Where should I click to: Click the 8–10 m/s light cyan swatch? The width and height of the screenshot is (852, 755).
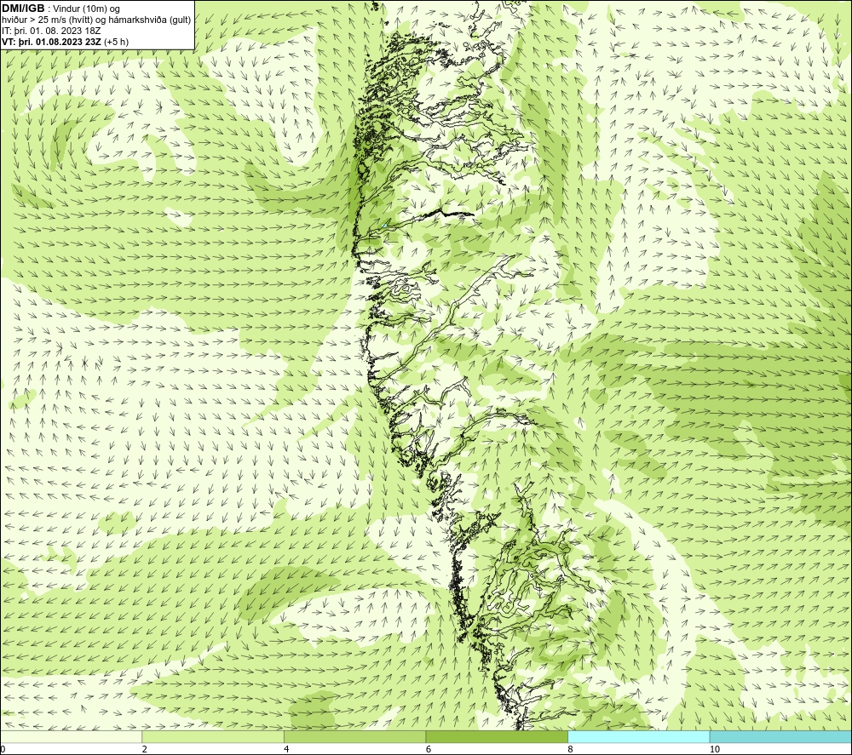pos(638,736)
